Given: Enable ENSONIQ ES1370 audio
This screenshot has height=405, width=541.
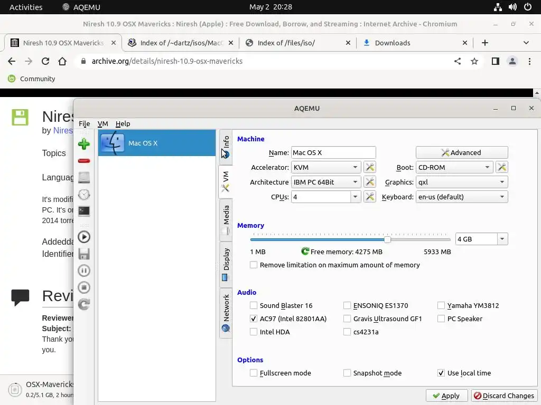Looking at the screenshot, I should click(347, 305).
